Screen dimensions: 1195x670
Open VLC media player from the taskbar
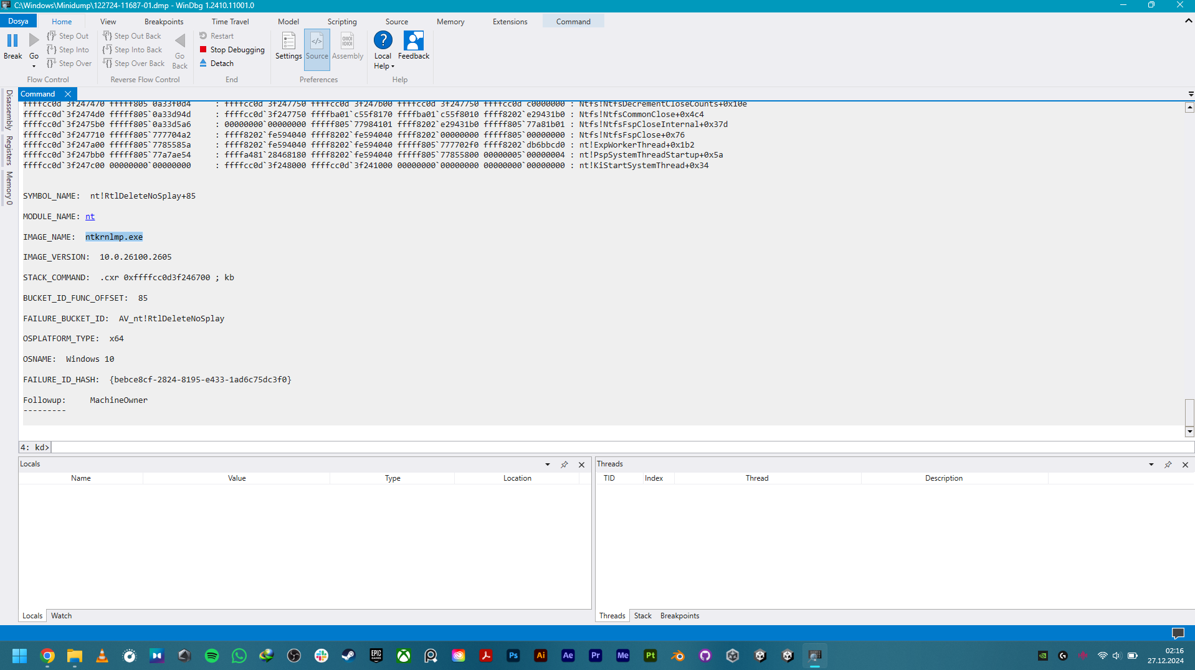coord(102,656)
